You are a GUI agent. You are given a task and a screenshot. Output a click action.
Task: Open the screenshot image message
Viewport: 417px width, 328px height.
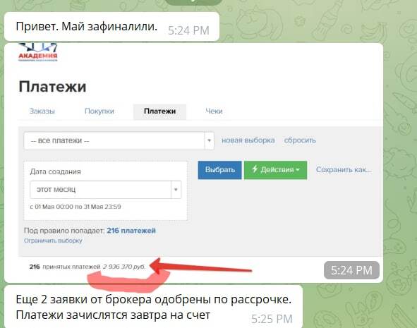(x=193, y=163)
